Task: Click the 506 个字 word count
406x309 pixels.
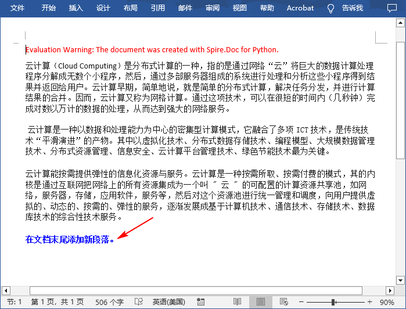Action: click(109, 302)
